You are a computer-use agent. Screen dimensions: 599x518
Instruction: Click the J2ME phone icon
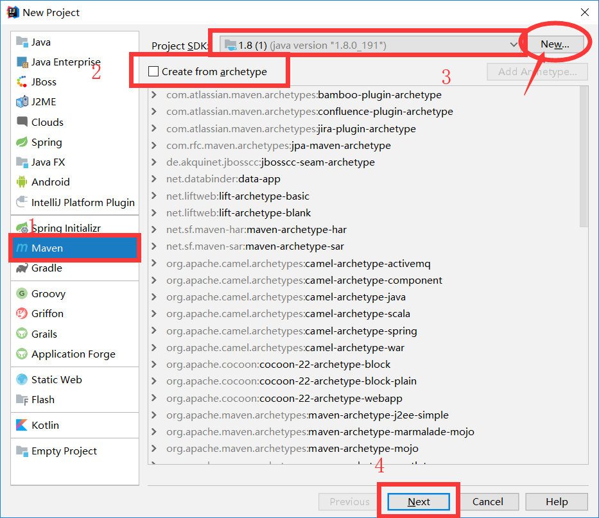click(22, 101)
